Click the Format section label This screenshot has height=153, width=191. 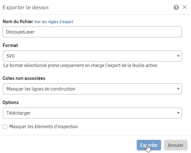point(10,45)
